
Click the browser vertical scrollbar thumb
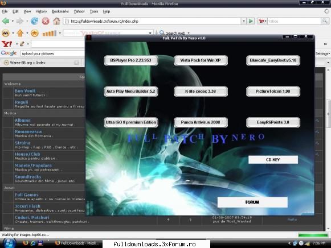328,114
